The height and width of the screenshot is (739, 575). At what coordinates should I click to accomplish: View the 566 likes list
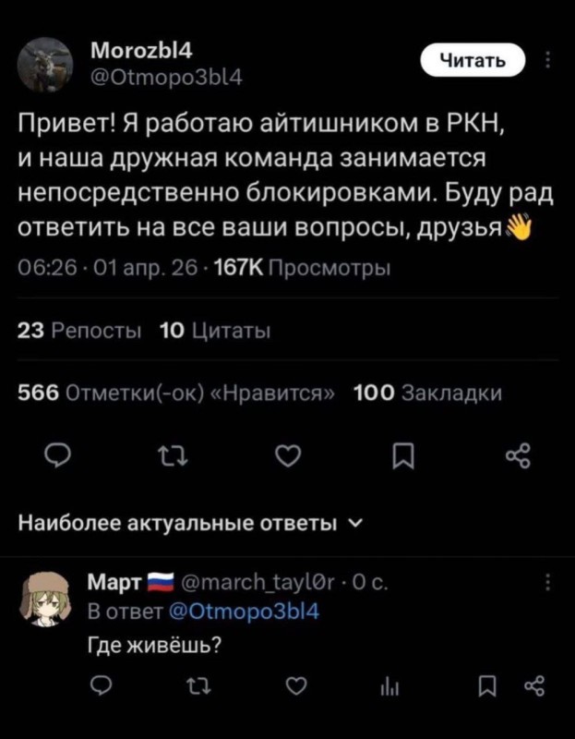pos(177,392)
